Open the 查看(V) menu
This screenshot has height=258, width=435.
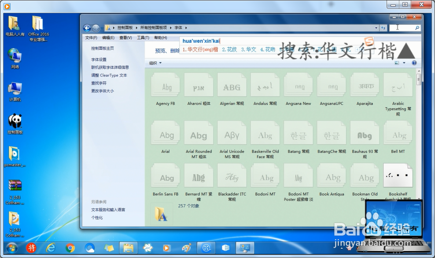(x=125, y=37)
